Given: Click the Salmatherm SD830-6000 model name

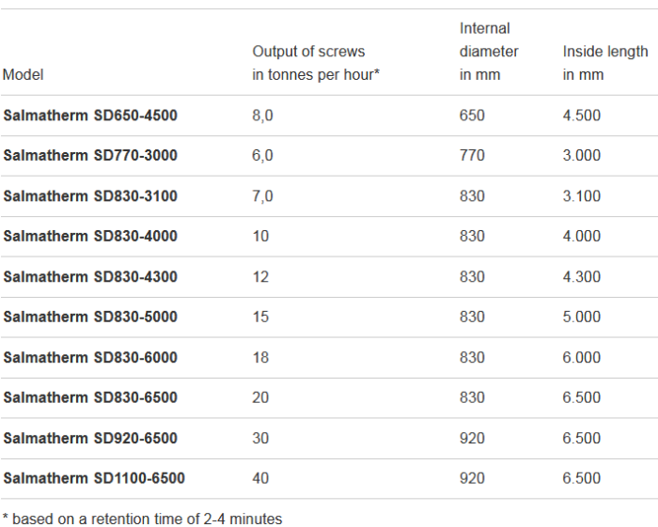Looking at the screenshot, I should click(x=90, y=358).
